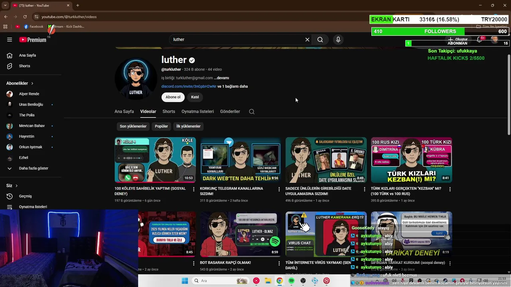Open the bookmarks bar apps grid icon

(6, 27)
